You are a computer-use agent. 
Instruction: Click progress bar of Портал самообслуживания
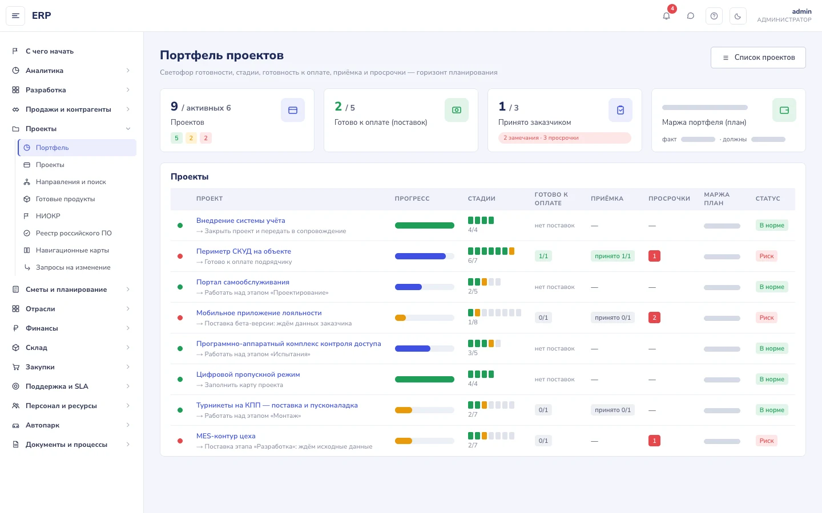425,287
